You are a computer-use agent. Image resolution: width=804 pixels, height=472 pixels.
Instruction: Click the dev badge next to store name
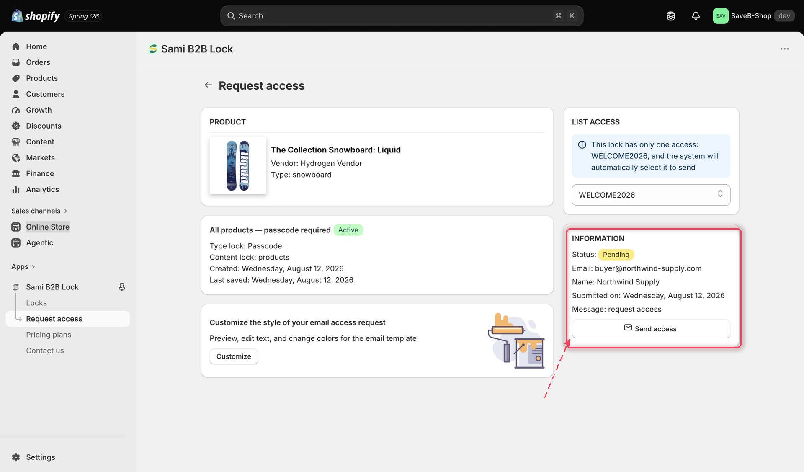click(784, 16)
